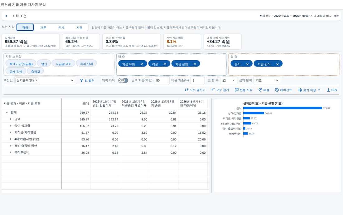Open the 보기 저장 menu

(x=309, y=90)
